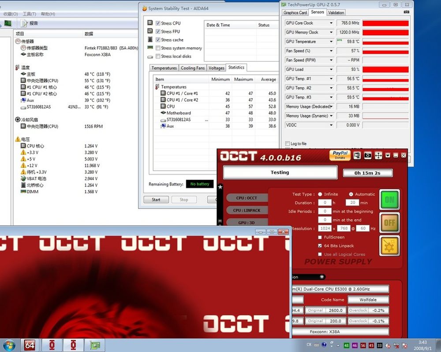This screenshot has height=352, width=441.
Task: Expand the GPU Temperature sensor dropdown
Action: 331,41
